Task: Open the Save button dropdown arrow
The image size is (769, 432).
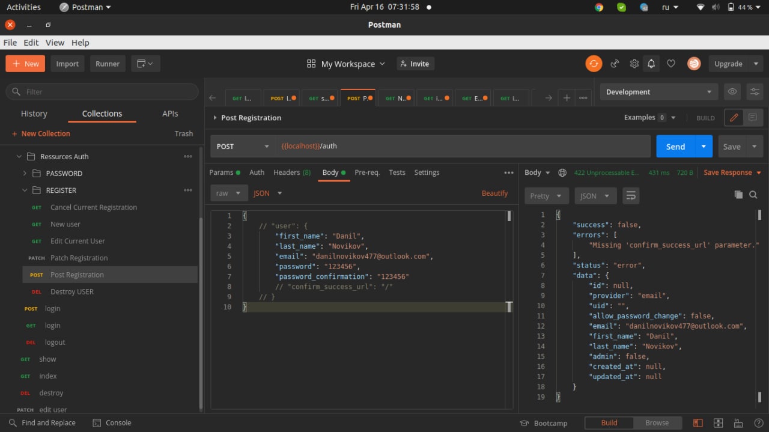Action: tap(755, 147)
